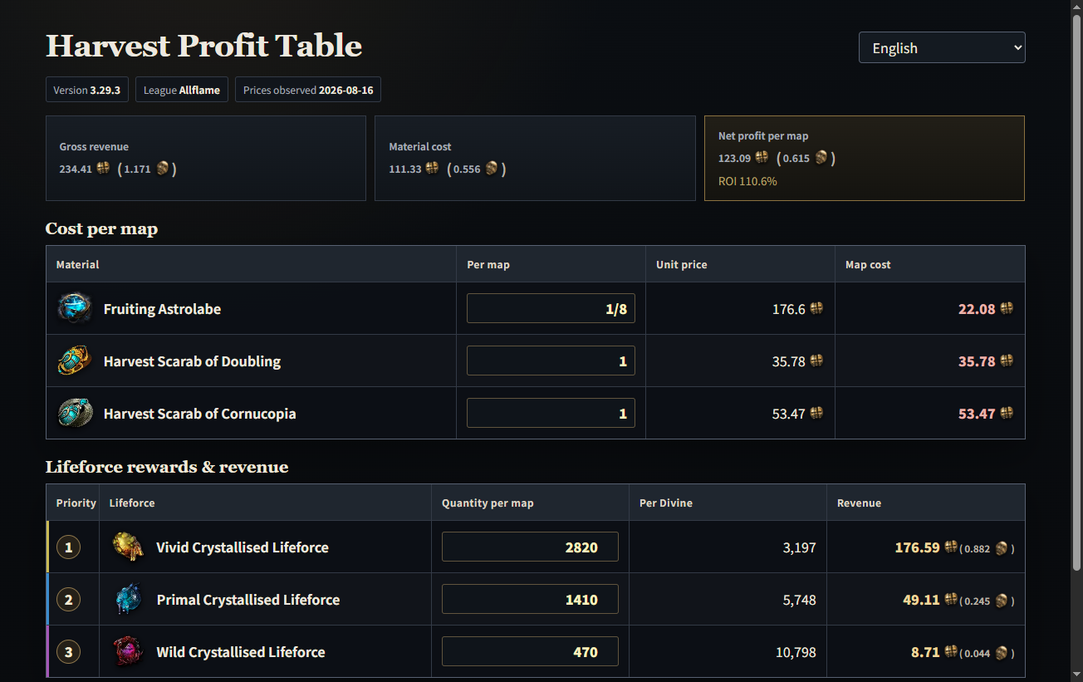Screen dimensions: 1083x682
Task: Click the divine orb icon in the Wild Lifeforce revenue
Action: point(1002,652)
